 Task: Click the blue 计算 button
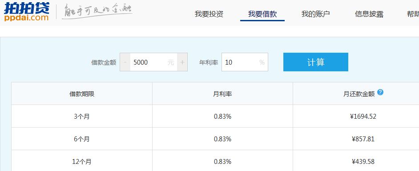[316, 62]
